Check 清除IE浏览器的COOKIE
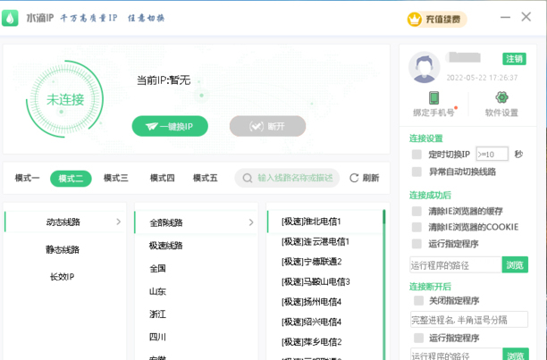The height and width of the screenshot is (360, 547). 417,227
